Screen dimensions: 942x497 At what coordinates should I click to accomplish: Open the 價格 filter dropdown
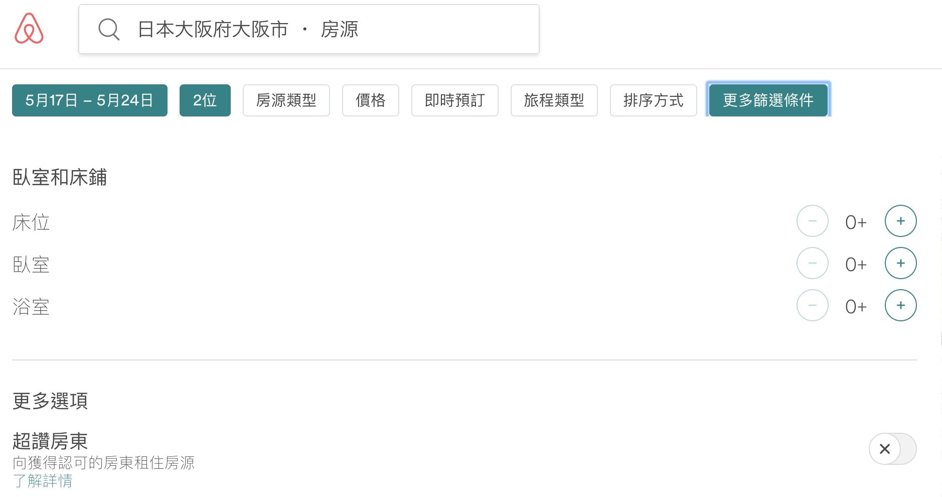tap(371, 100)
